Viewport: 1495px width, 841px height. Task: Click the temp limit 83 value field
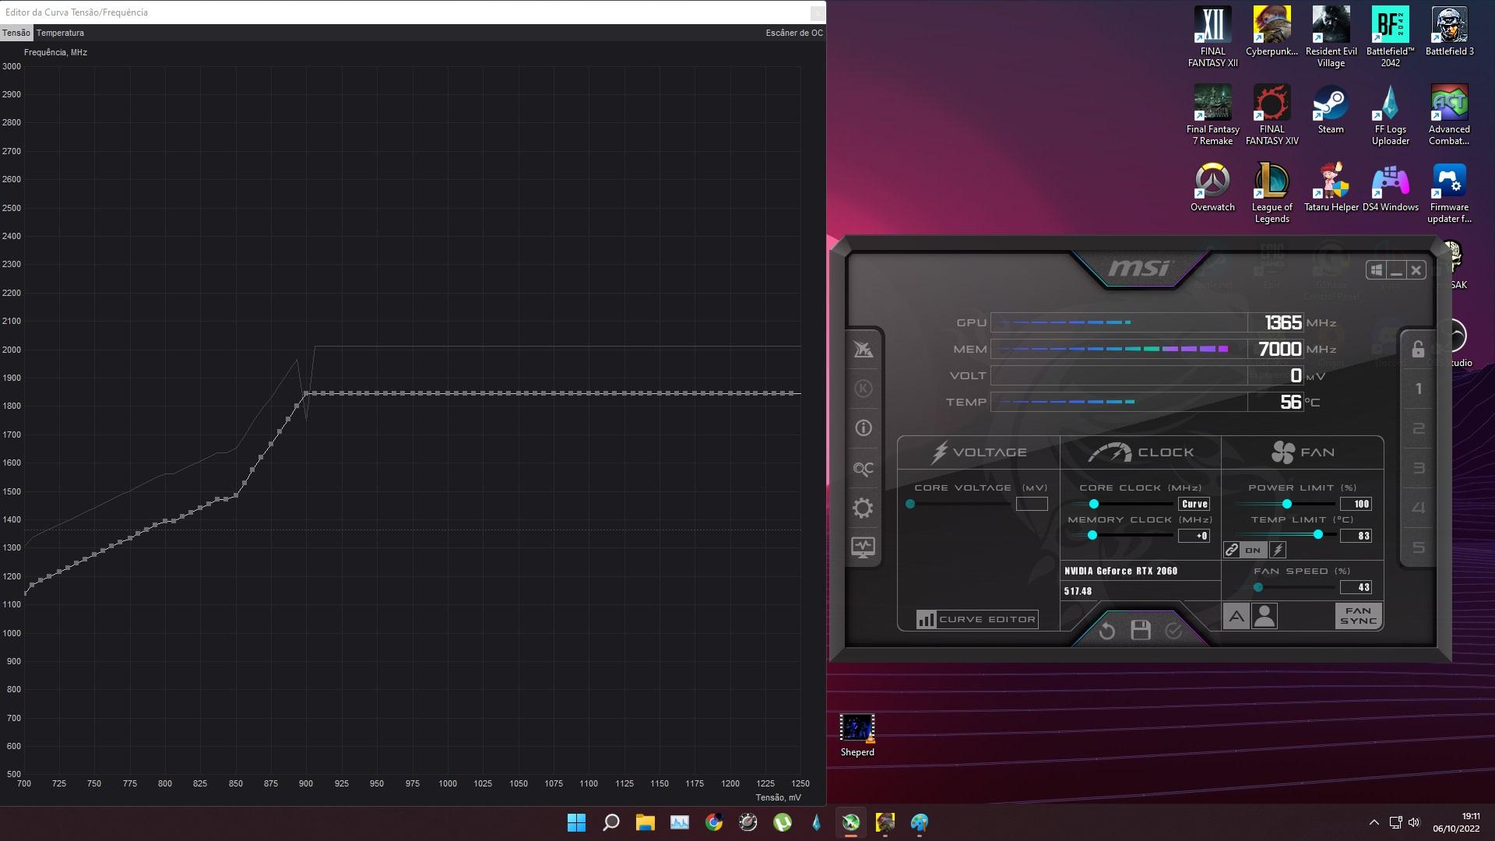1356,536
